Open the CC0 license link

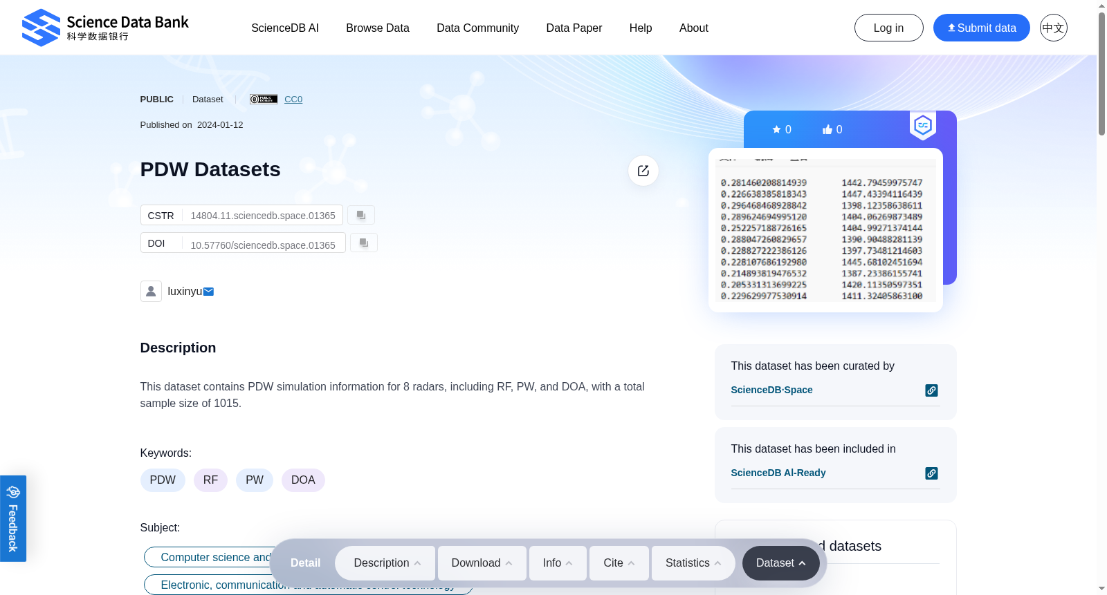293,100
